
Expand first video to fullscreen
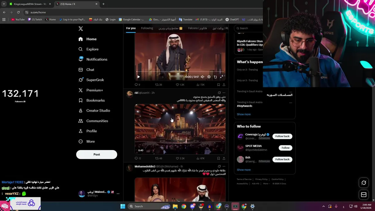click(x=222, y=77)
